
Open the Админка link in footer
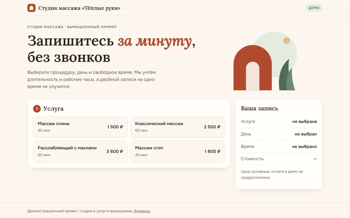(142, 211)
